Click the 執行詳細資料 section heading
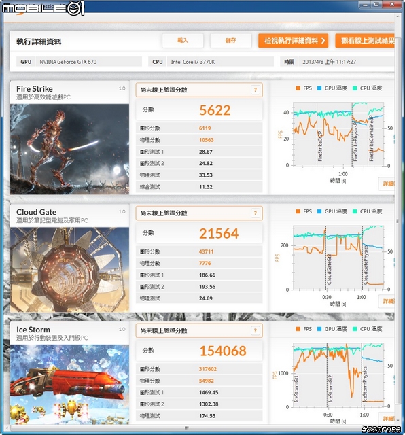The height and width of the screenshot is (435, 405). click(x=39, y=41)
